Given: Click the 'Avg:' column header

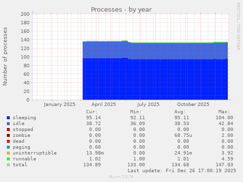Looking at the screenshot, I should 180,112.
